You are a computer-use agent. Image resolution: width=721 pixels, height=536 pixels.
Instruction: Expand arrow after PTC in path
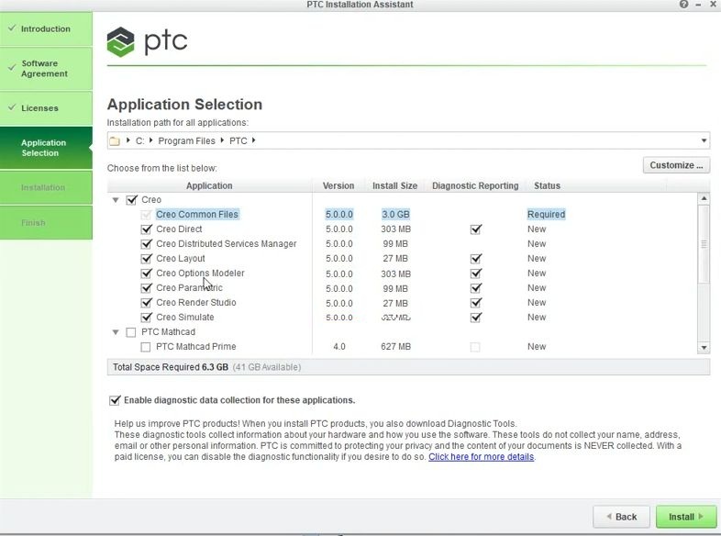coord(253,140)
